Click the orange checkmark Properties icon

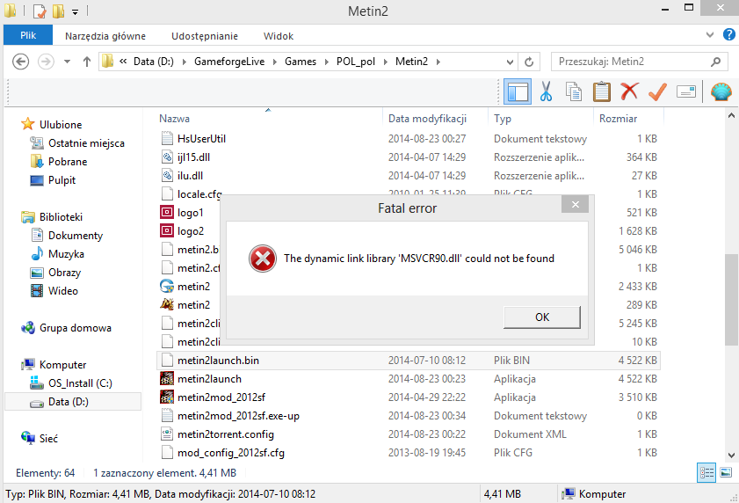click(657, 91)
